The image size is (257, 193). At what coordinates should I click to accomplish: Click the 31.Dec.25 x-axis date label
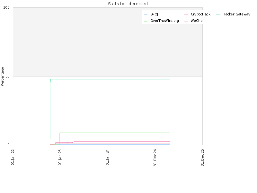coord(202,158)
